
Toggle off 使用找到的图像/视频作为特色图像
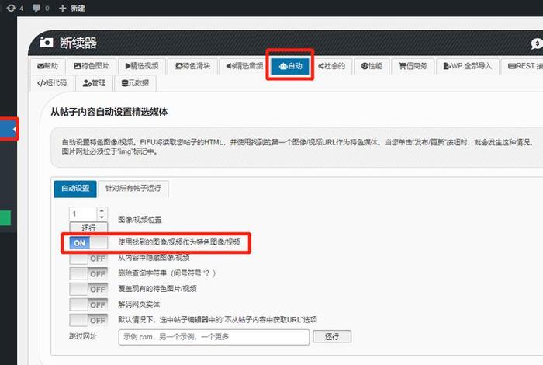pos(88,242)
